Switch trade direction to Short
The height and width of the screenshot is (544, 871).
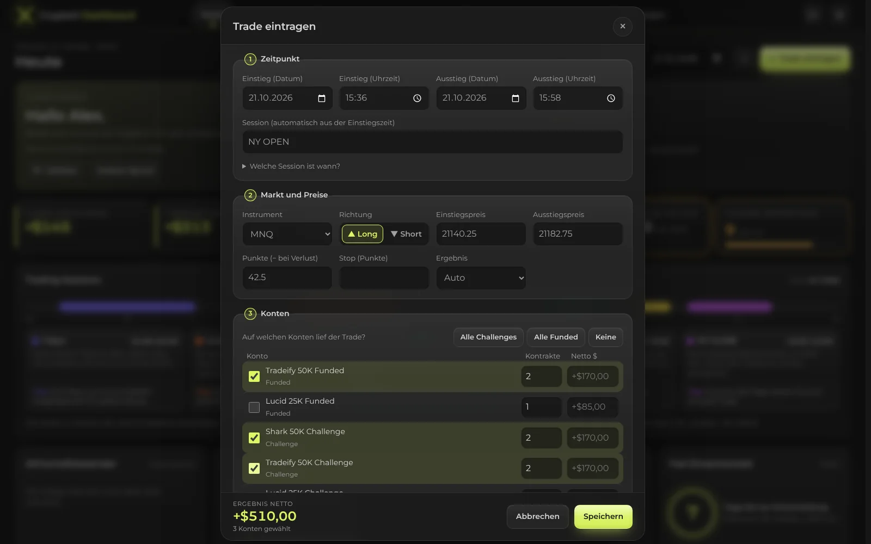coord(406,234)
